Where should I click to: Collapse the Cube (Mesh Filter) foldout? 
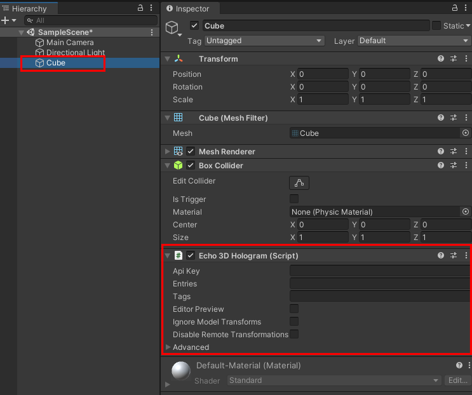point(168,118)
